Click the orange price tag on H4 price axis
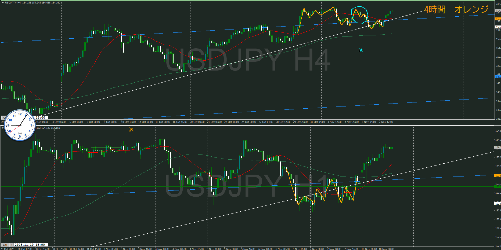Viewport: 501px width, 250px height. point(498,19)
